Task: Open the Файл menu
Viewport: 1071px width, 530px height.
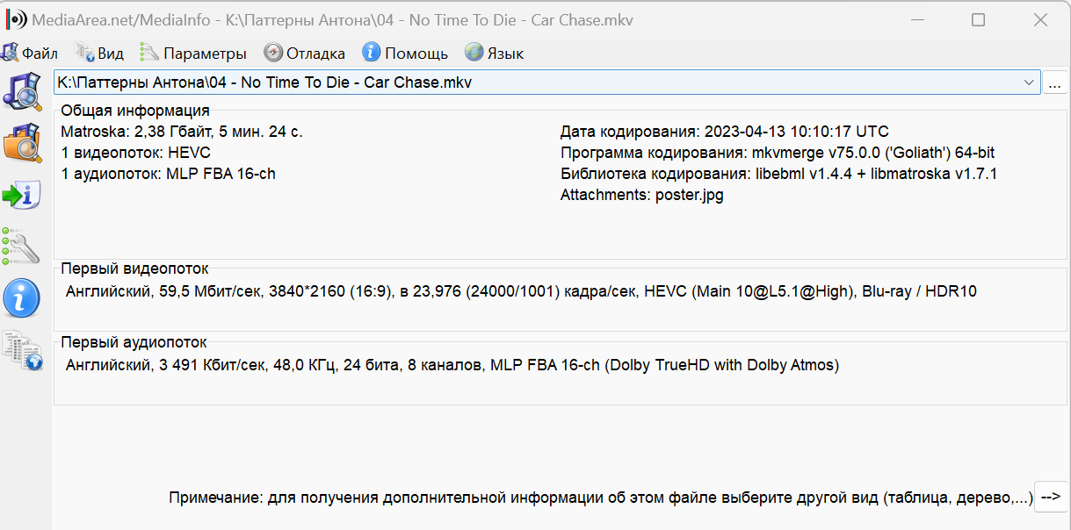Action: point(31,54)
